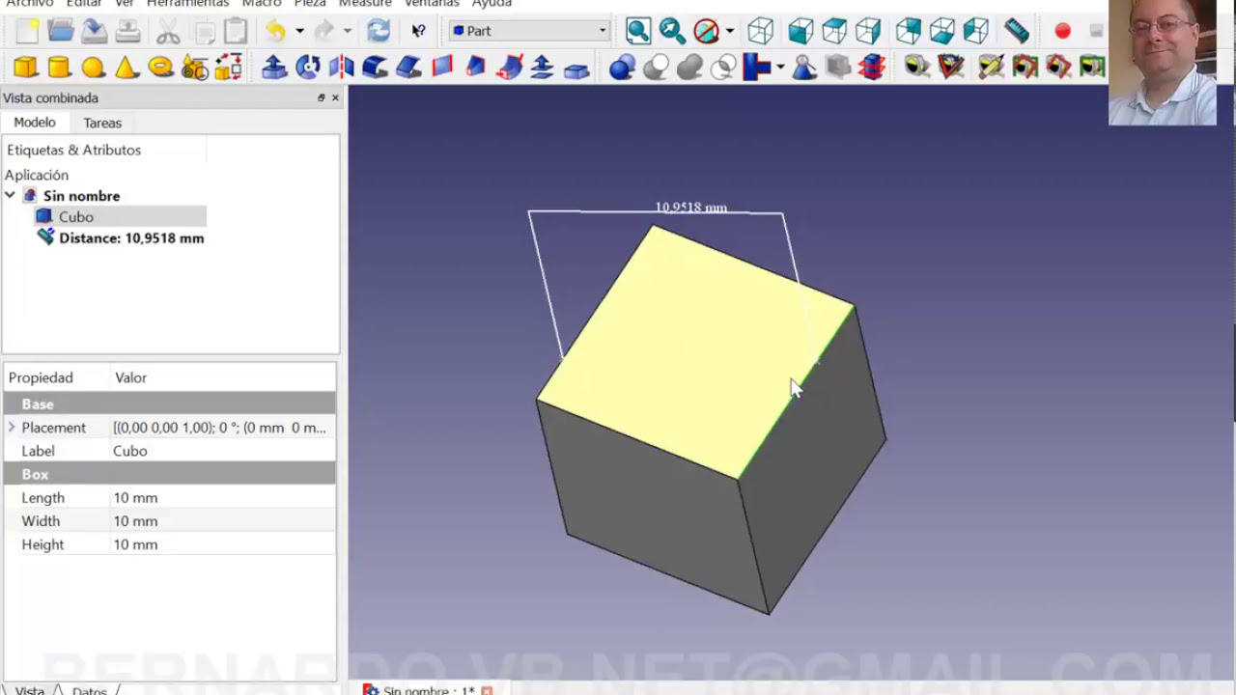Create a new document
Viewport: 1236px width, 695px height.
27,31
